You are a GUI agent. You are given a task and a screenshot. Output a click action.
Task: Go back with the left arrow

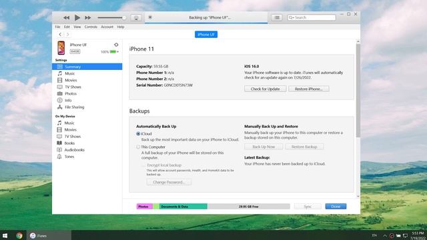coord(60,34)
